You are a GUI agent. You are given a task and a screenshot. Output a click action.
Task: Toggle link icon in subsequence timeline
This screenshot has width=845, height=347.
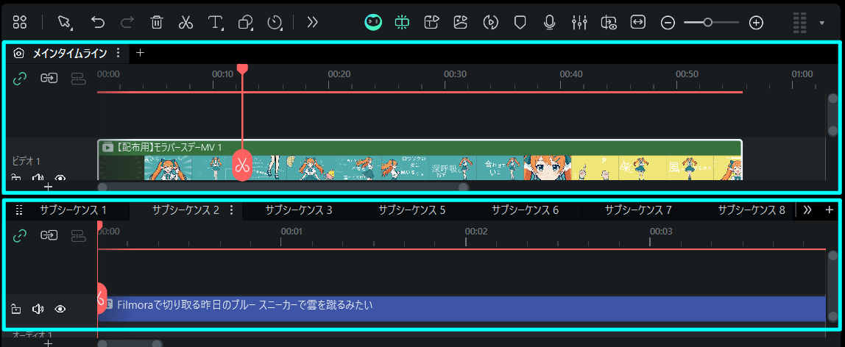(20, 235)
